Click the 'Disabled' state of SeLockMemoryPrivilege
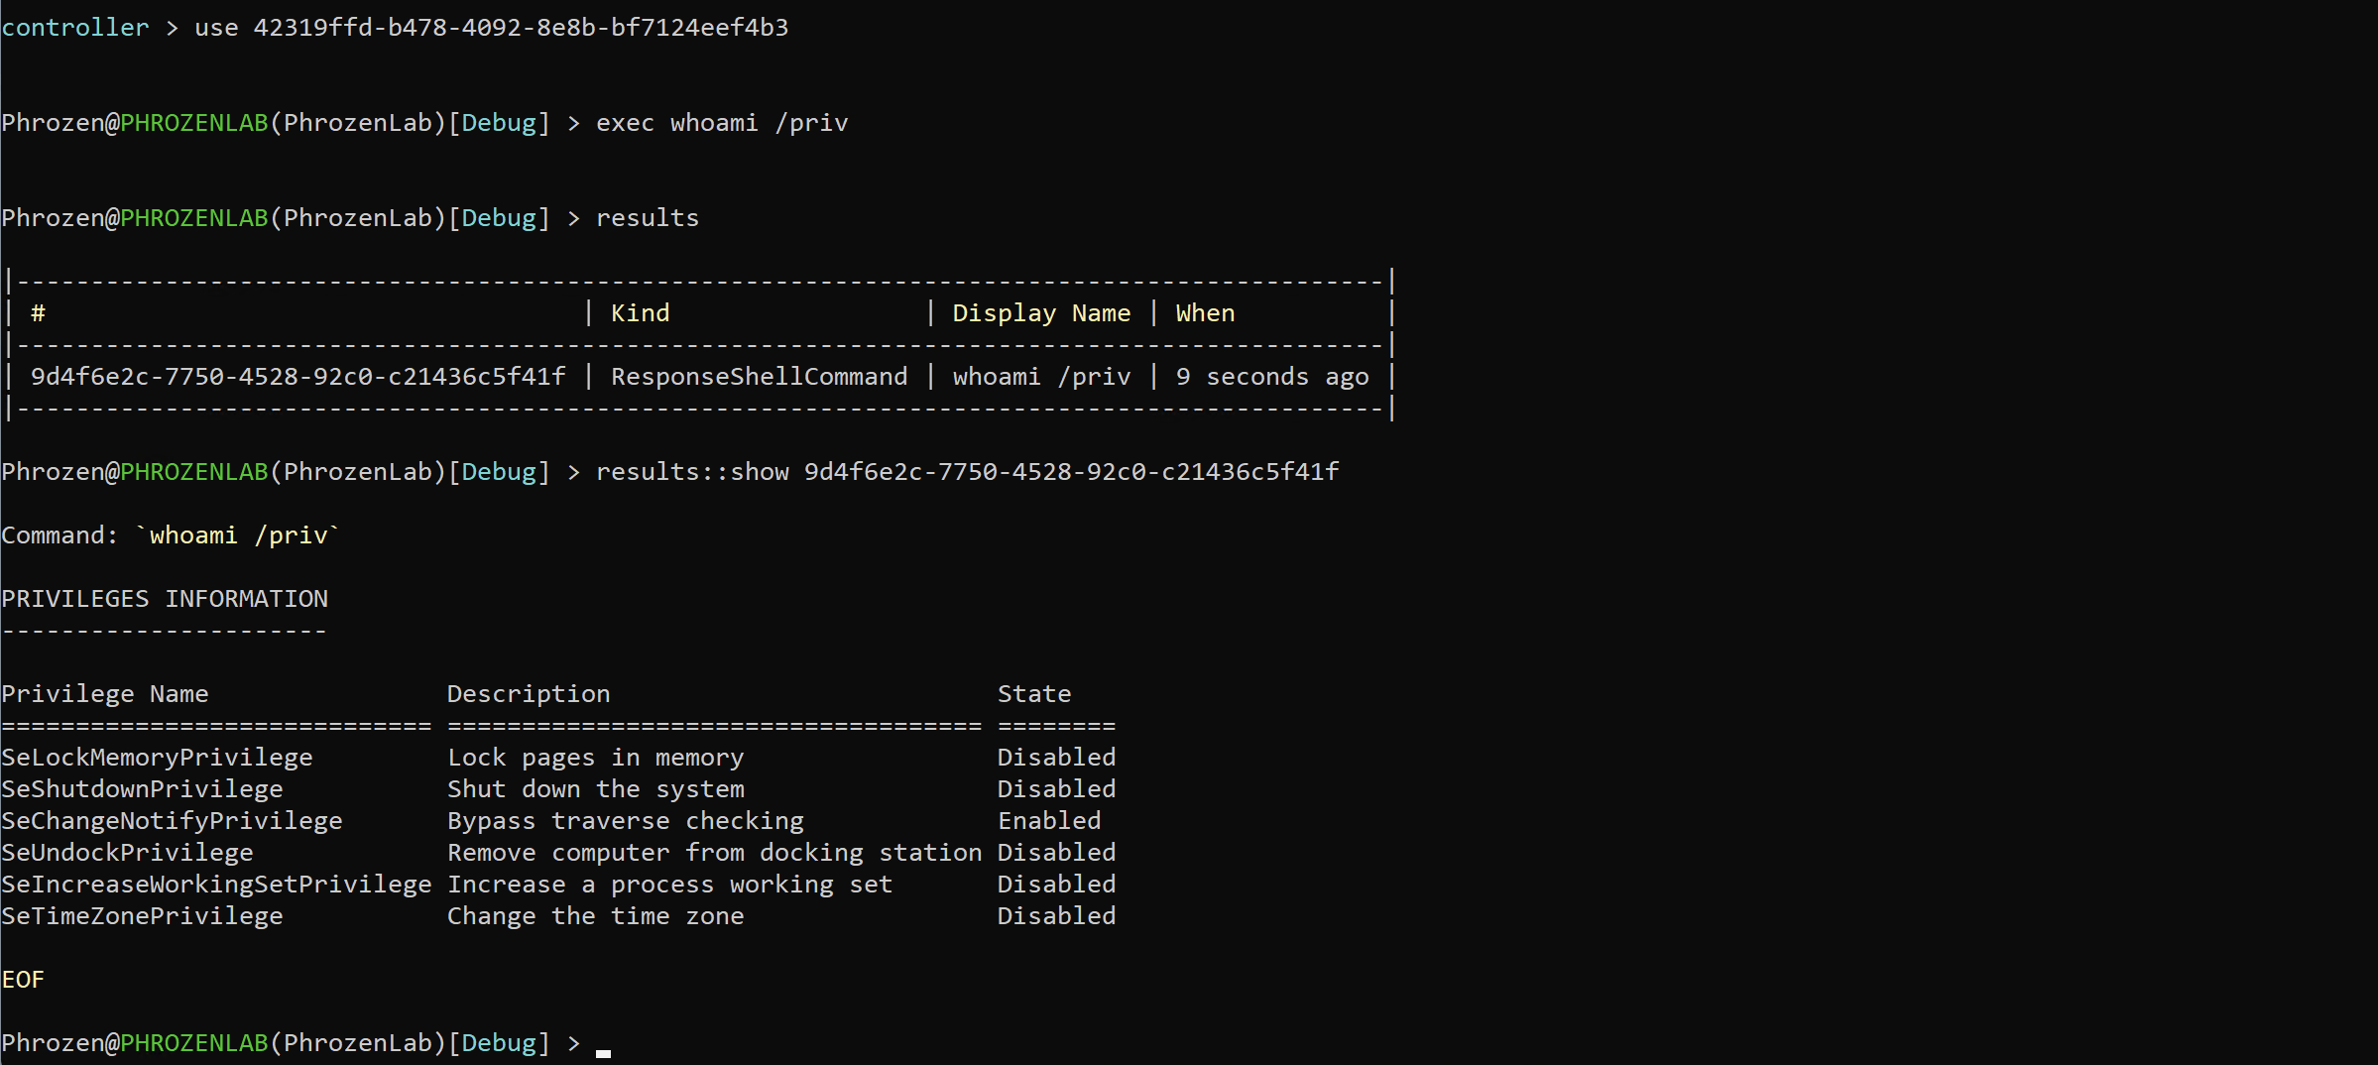2378x1065 pixels. (1056, 758)
